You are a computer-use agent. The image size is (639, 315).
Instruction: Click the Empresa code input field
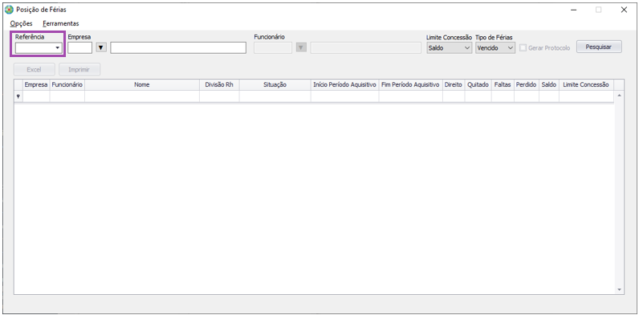coord(80,48)
